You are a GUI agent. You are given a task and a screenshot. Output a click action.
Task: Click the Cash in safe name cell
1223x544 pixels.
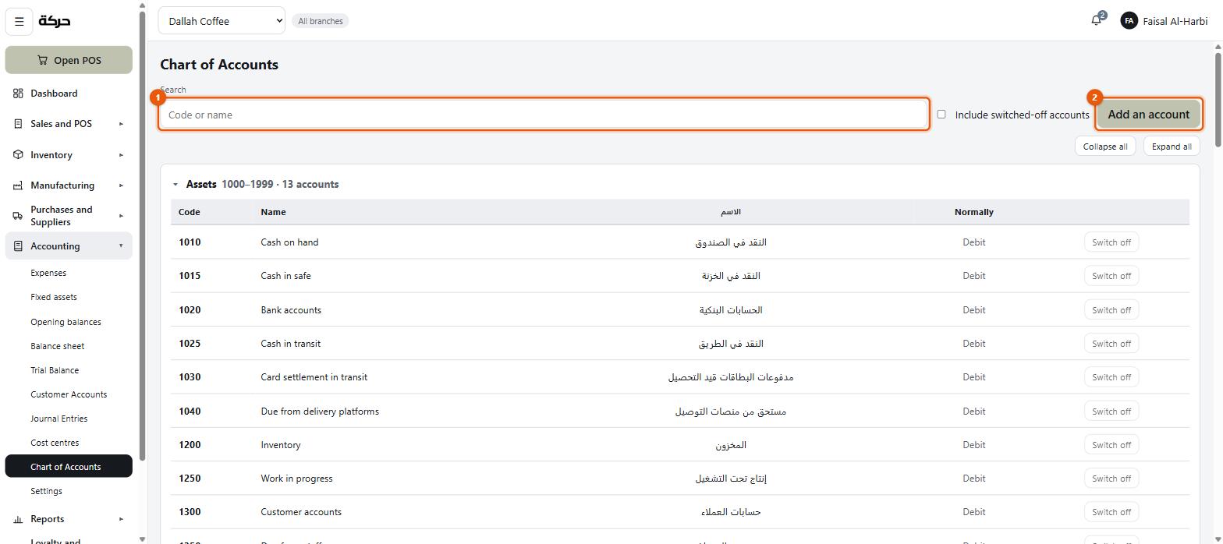point(285,276)
